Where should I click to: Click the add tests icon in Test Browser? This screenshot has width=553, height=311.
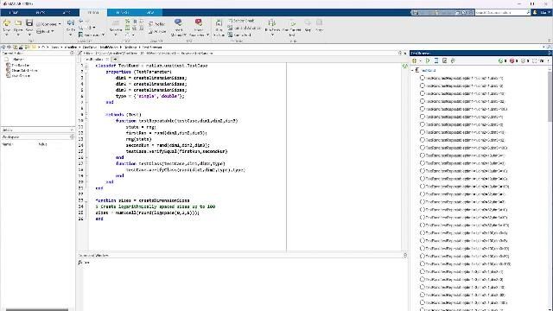point(415,61)
